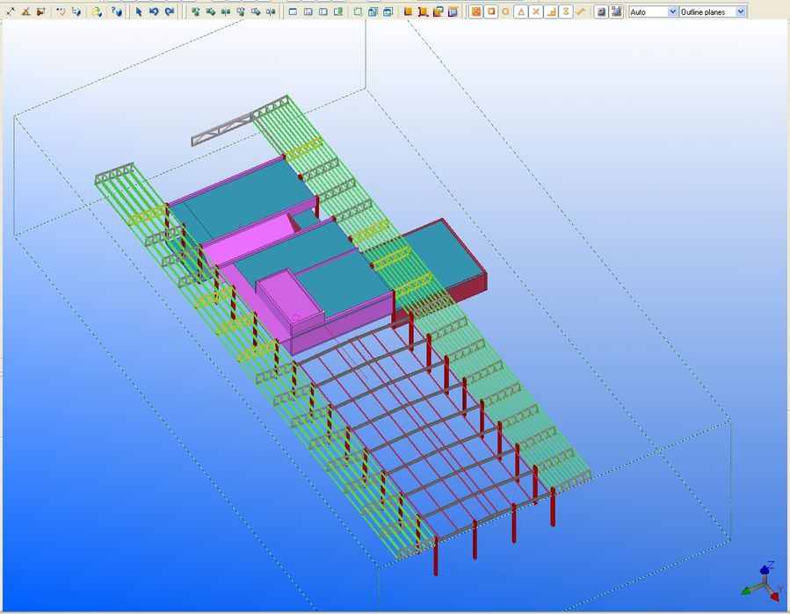Click the single window view icon

coord(293,11)
